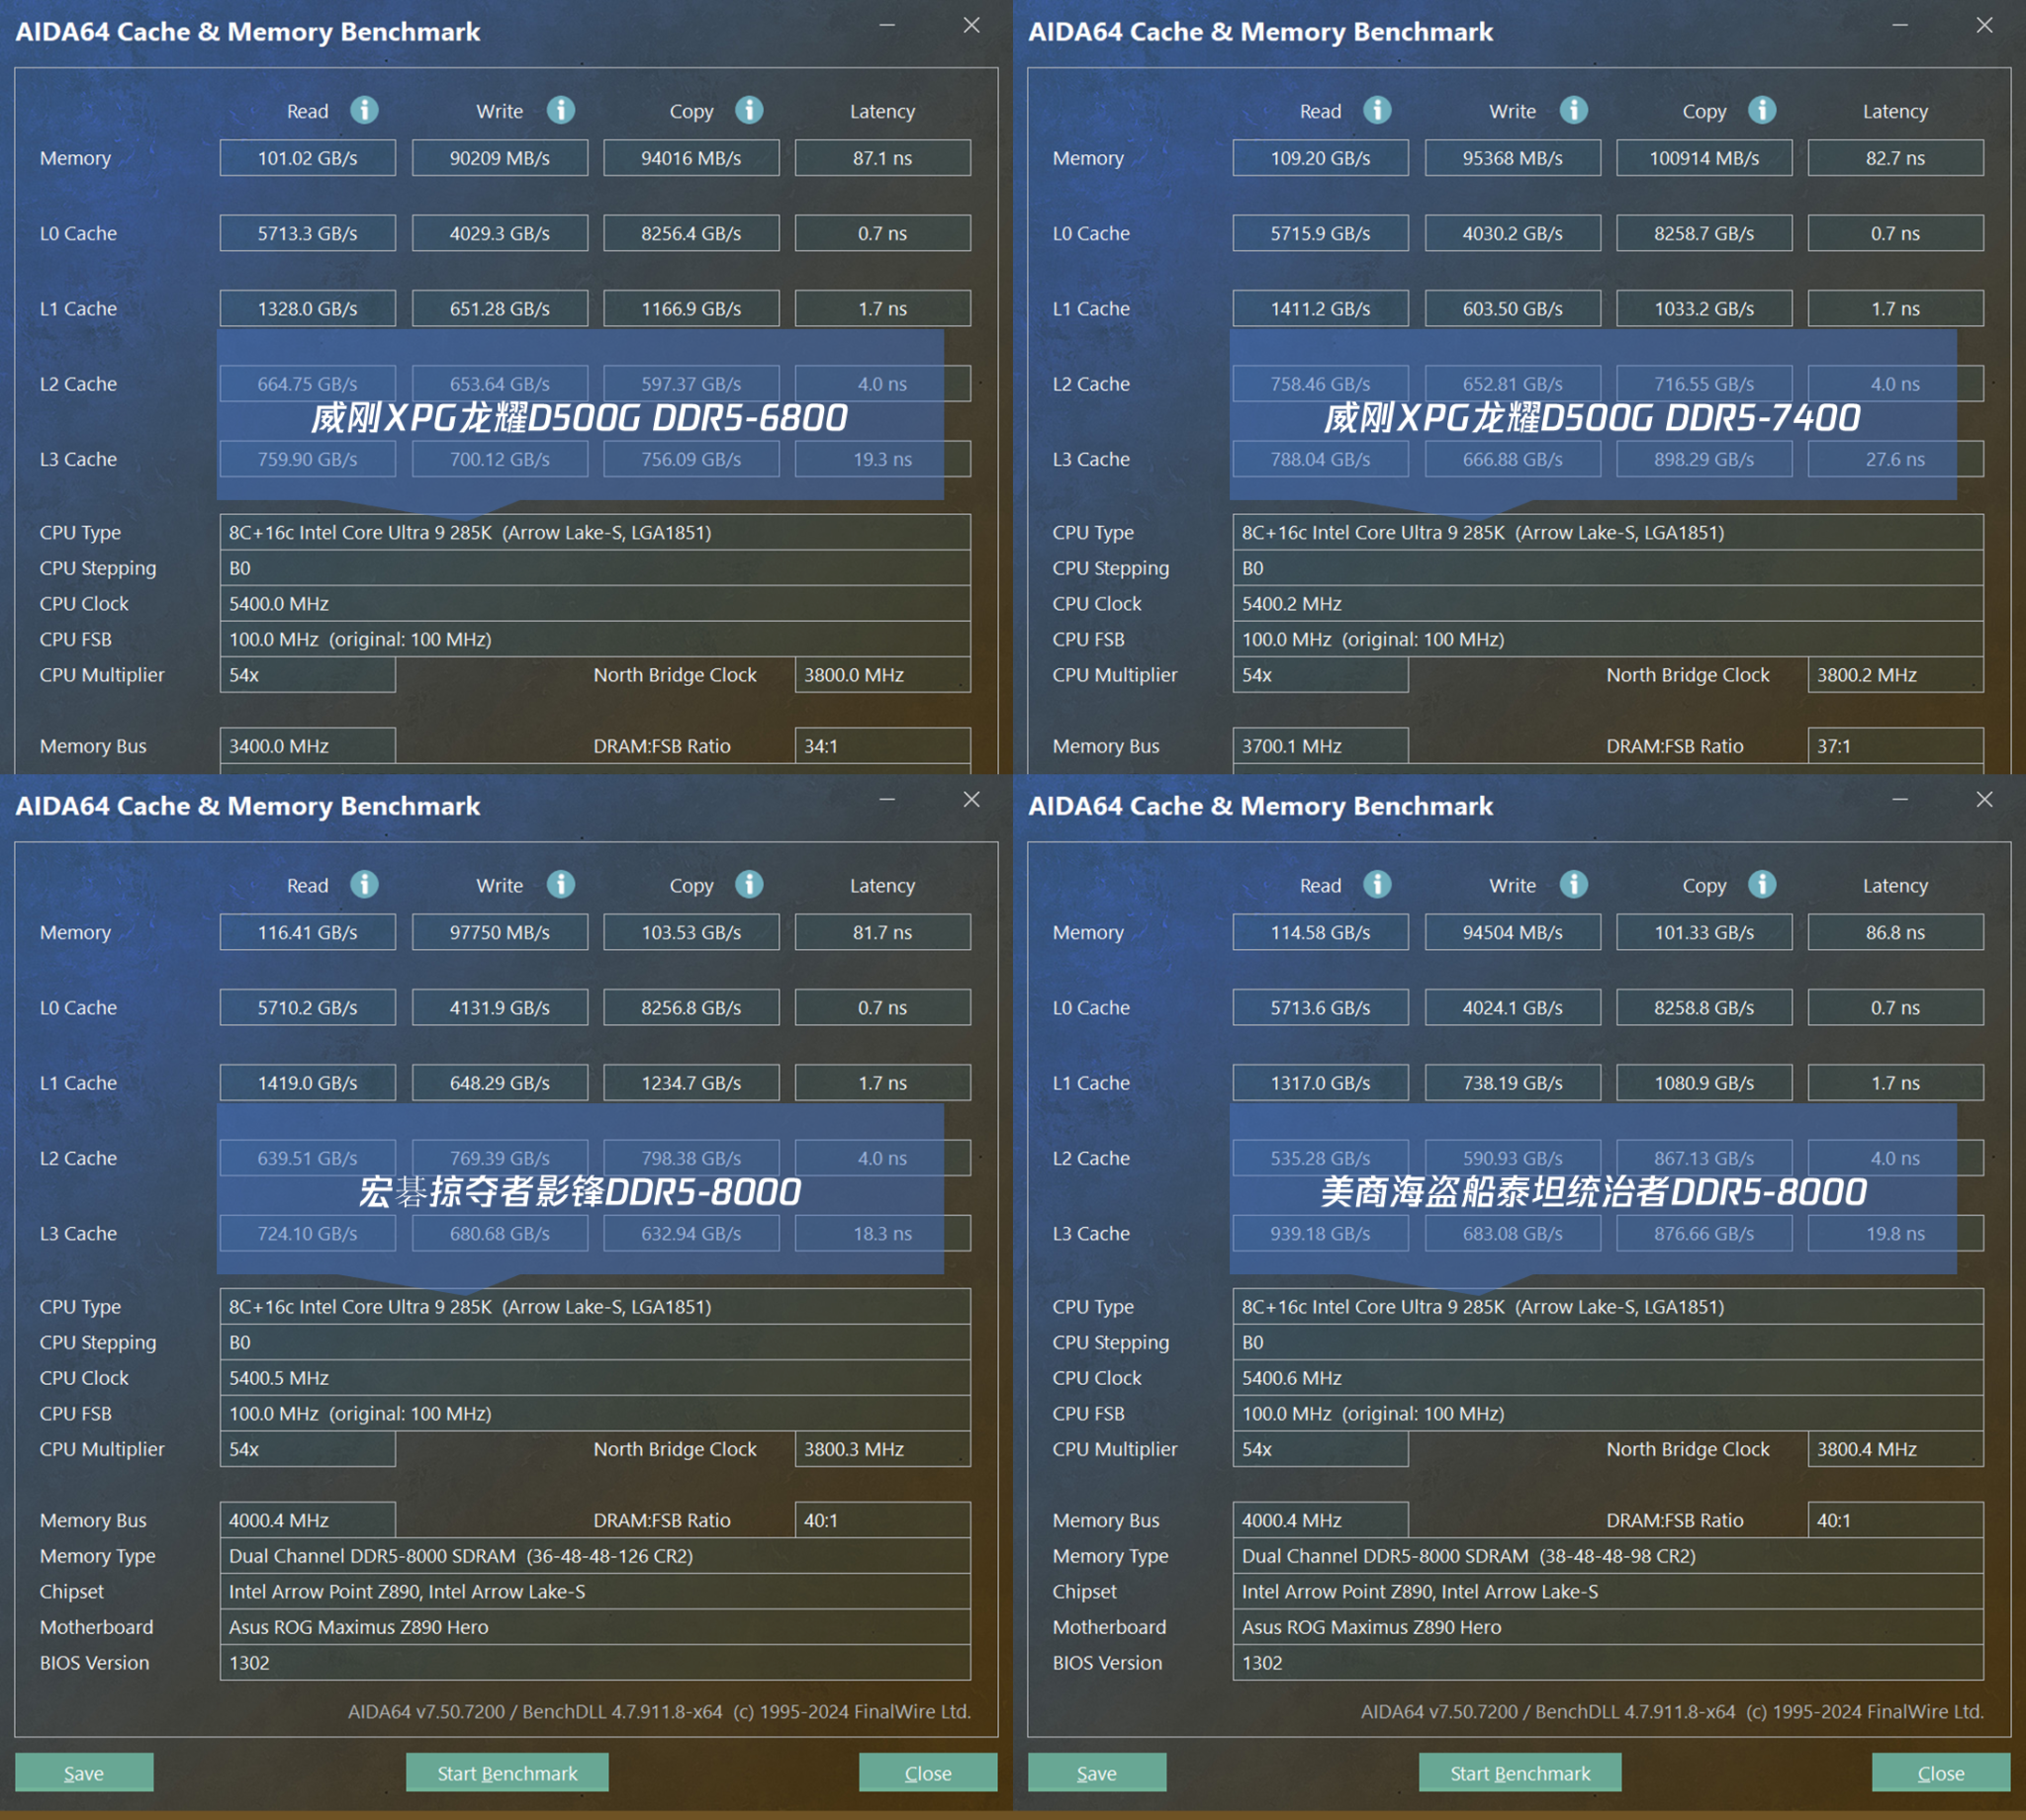Click Copy info icon in DDR5-7400 window
2026x1820 pixels.
coord(1762,110)
